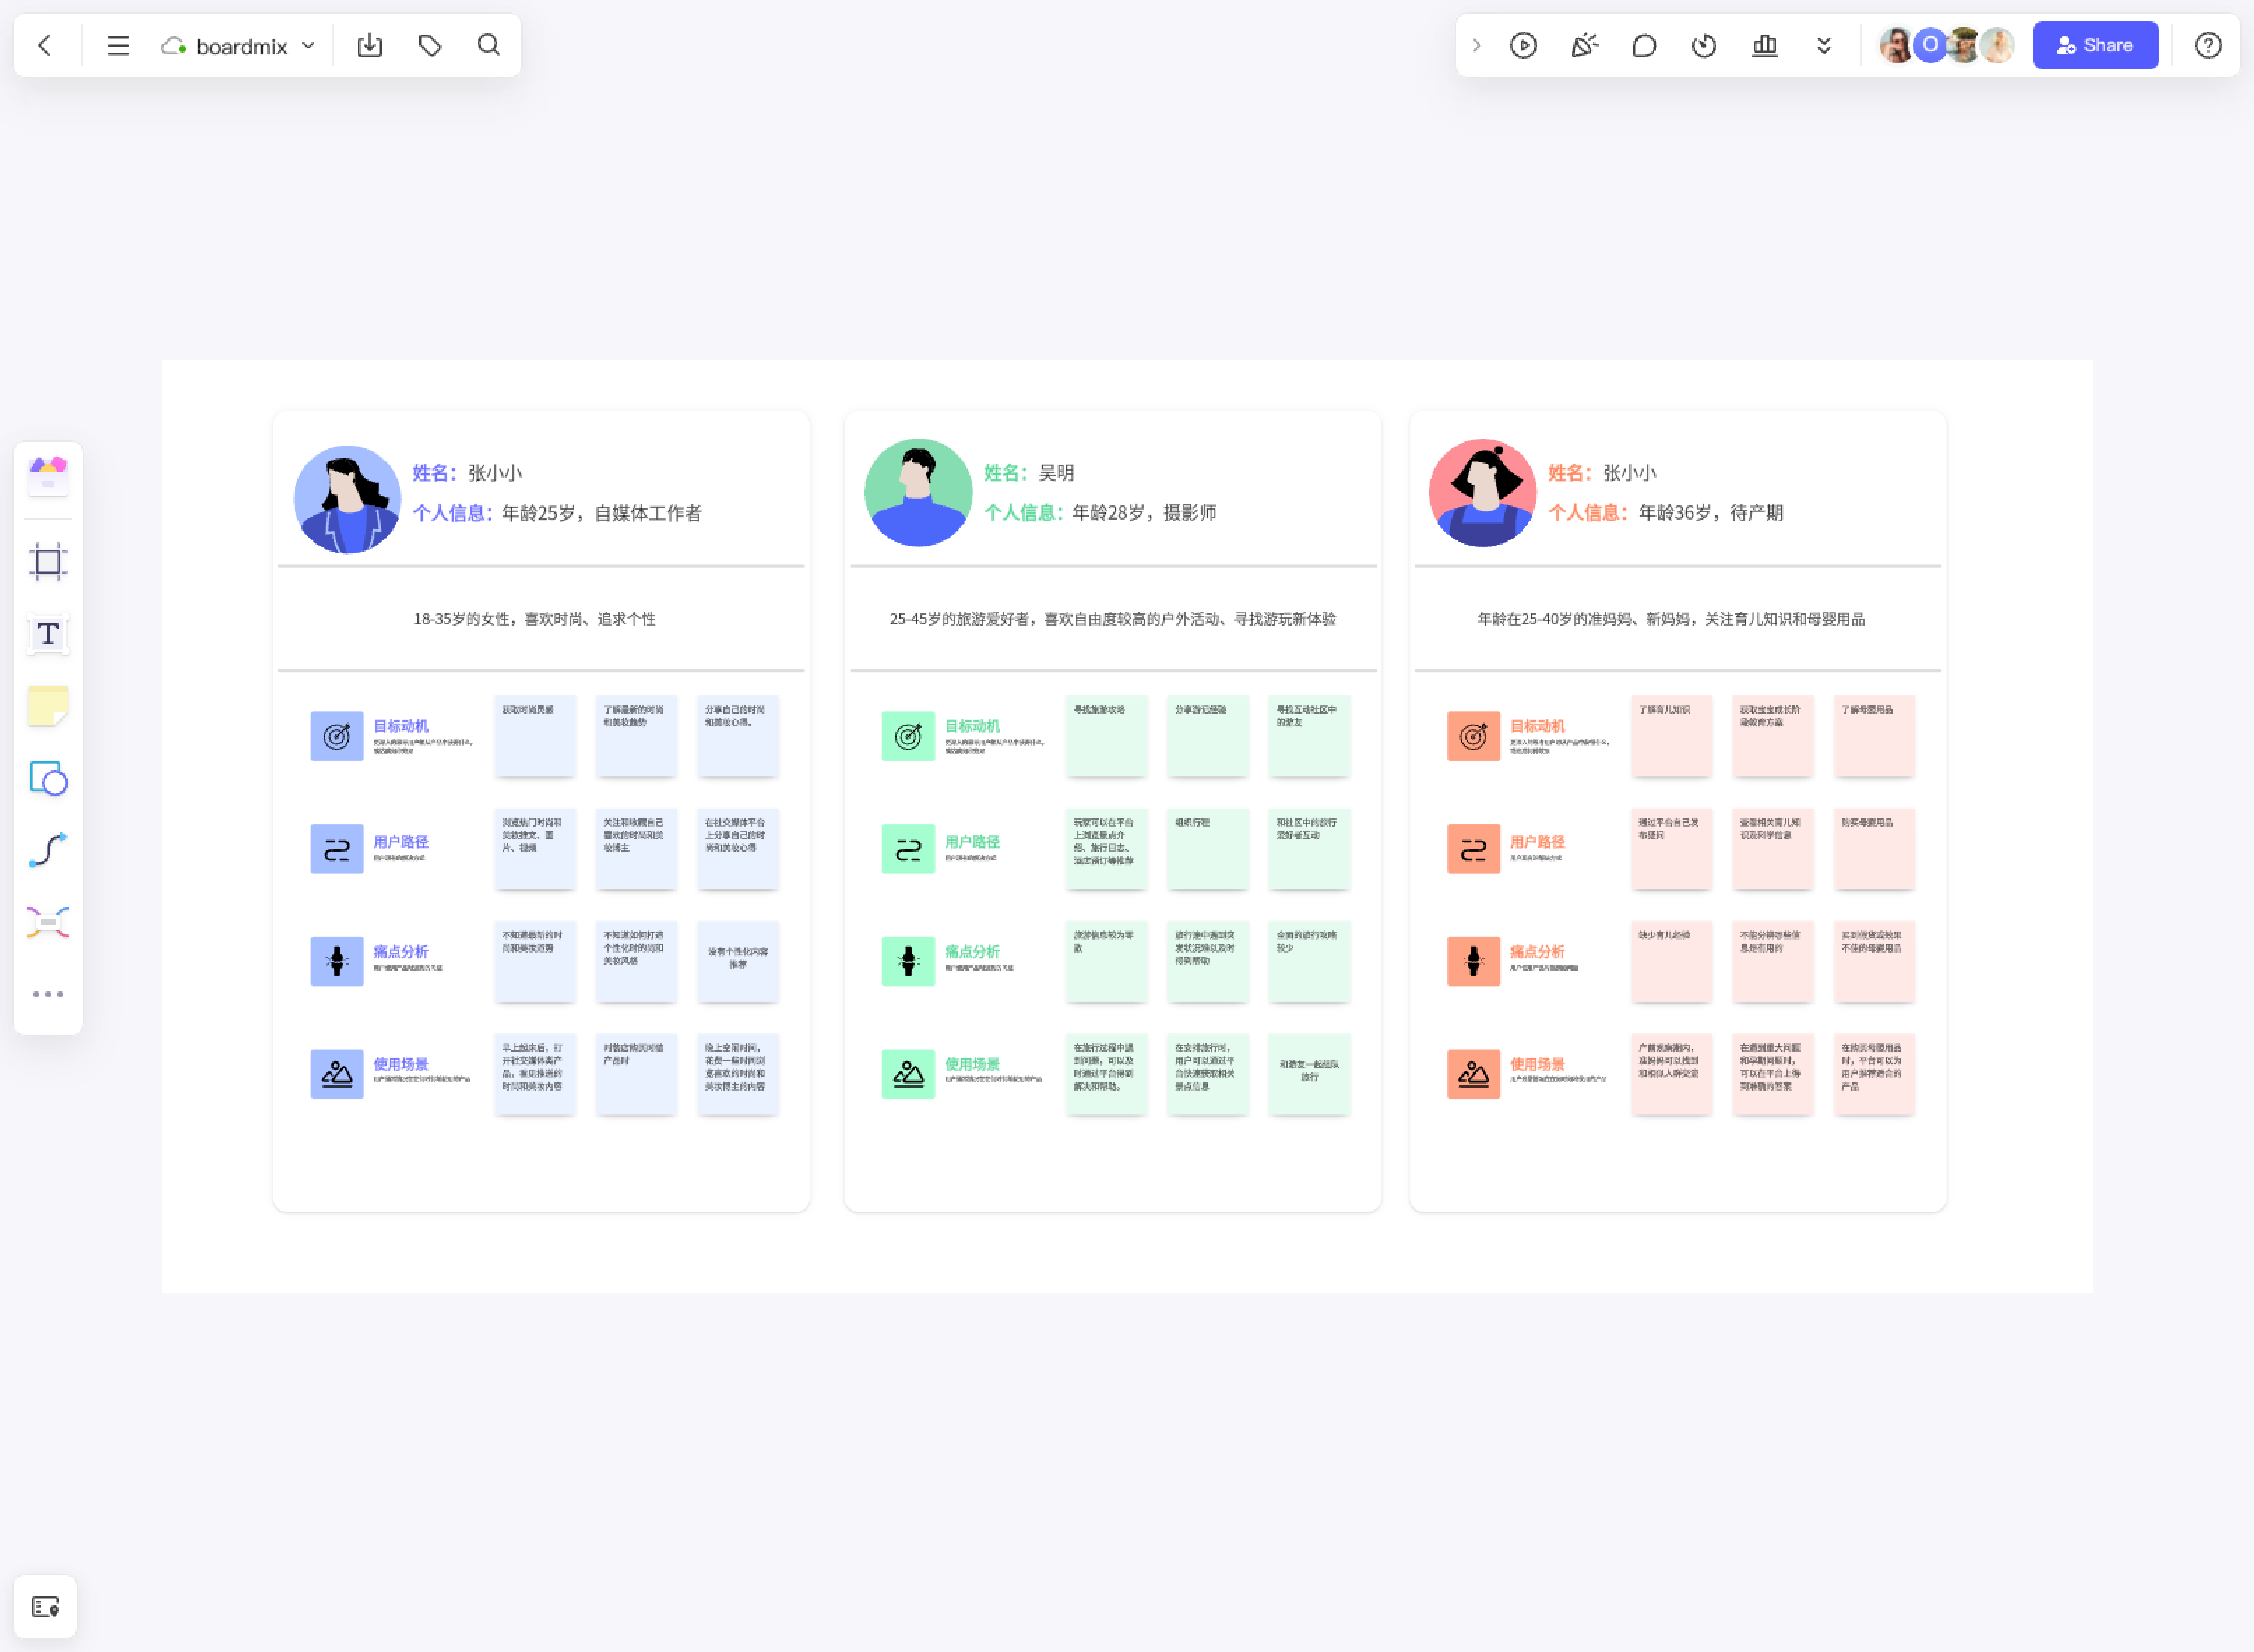Click the orange 使用场景 scene icon

(x=1474, y=1074)
